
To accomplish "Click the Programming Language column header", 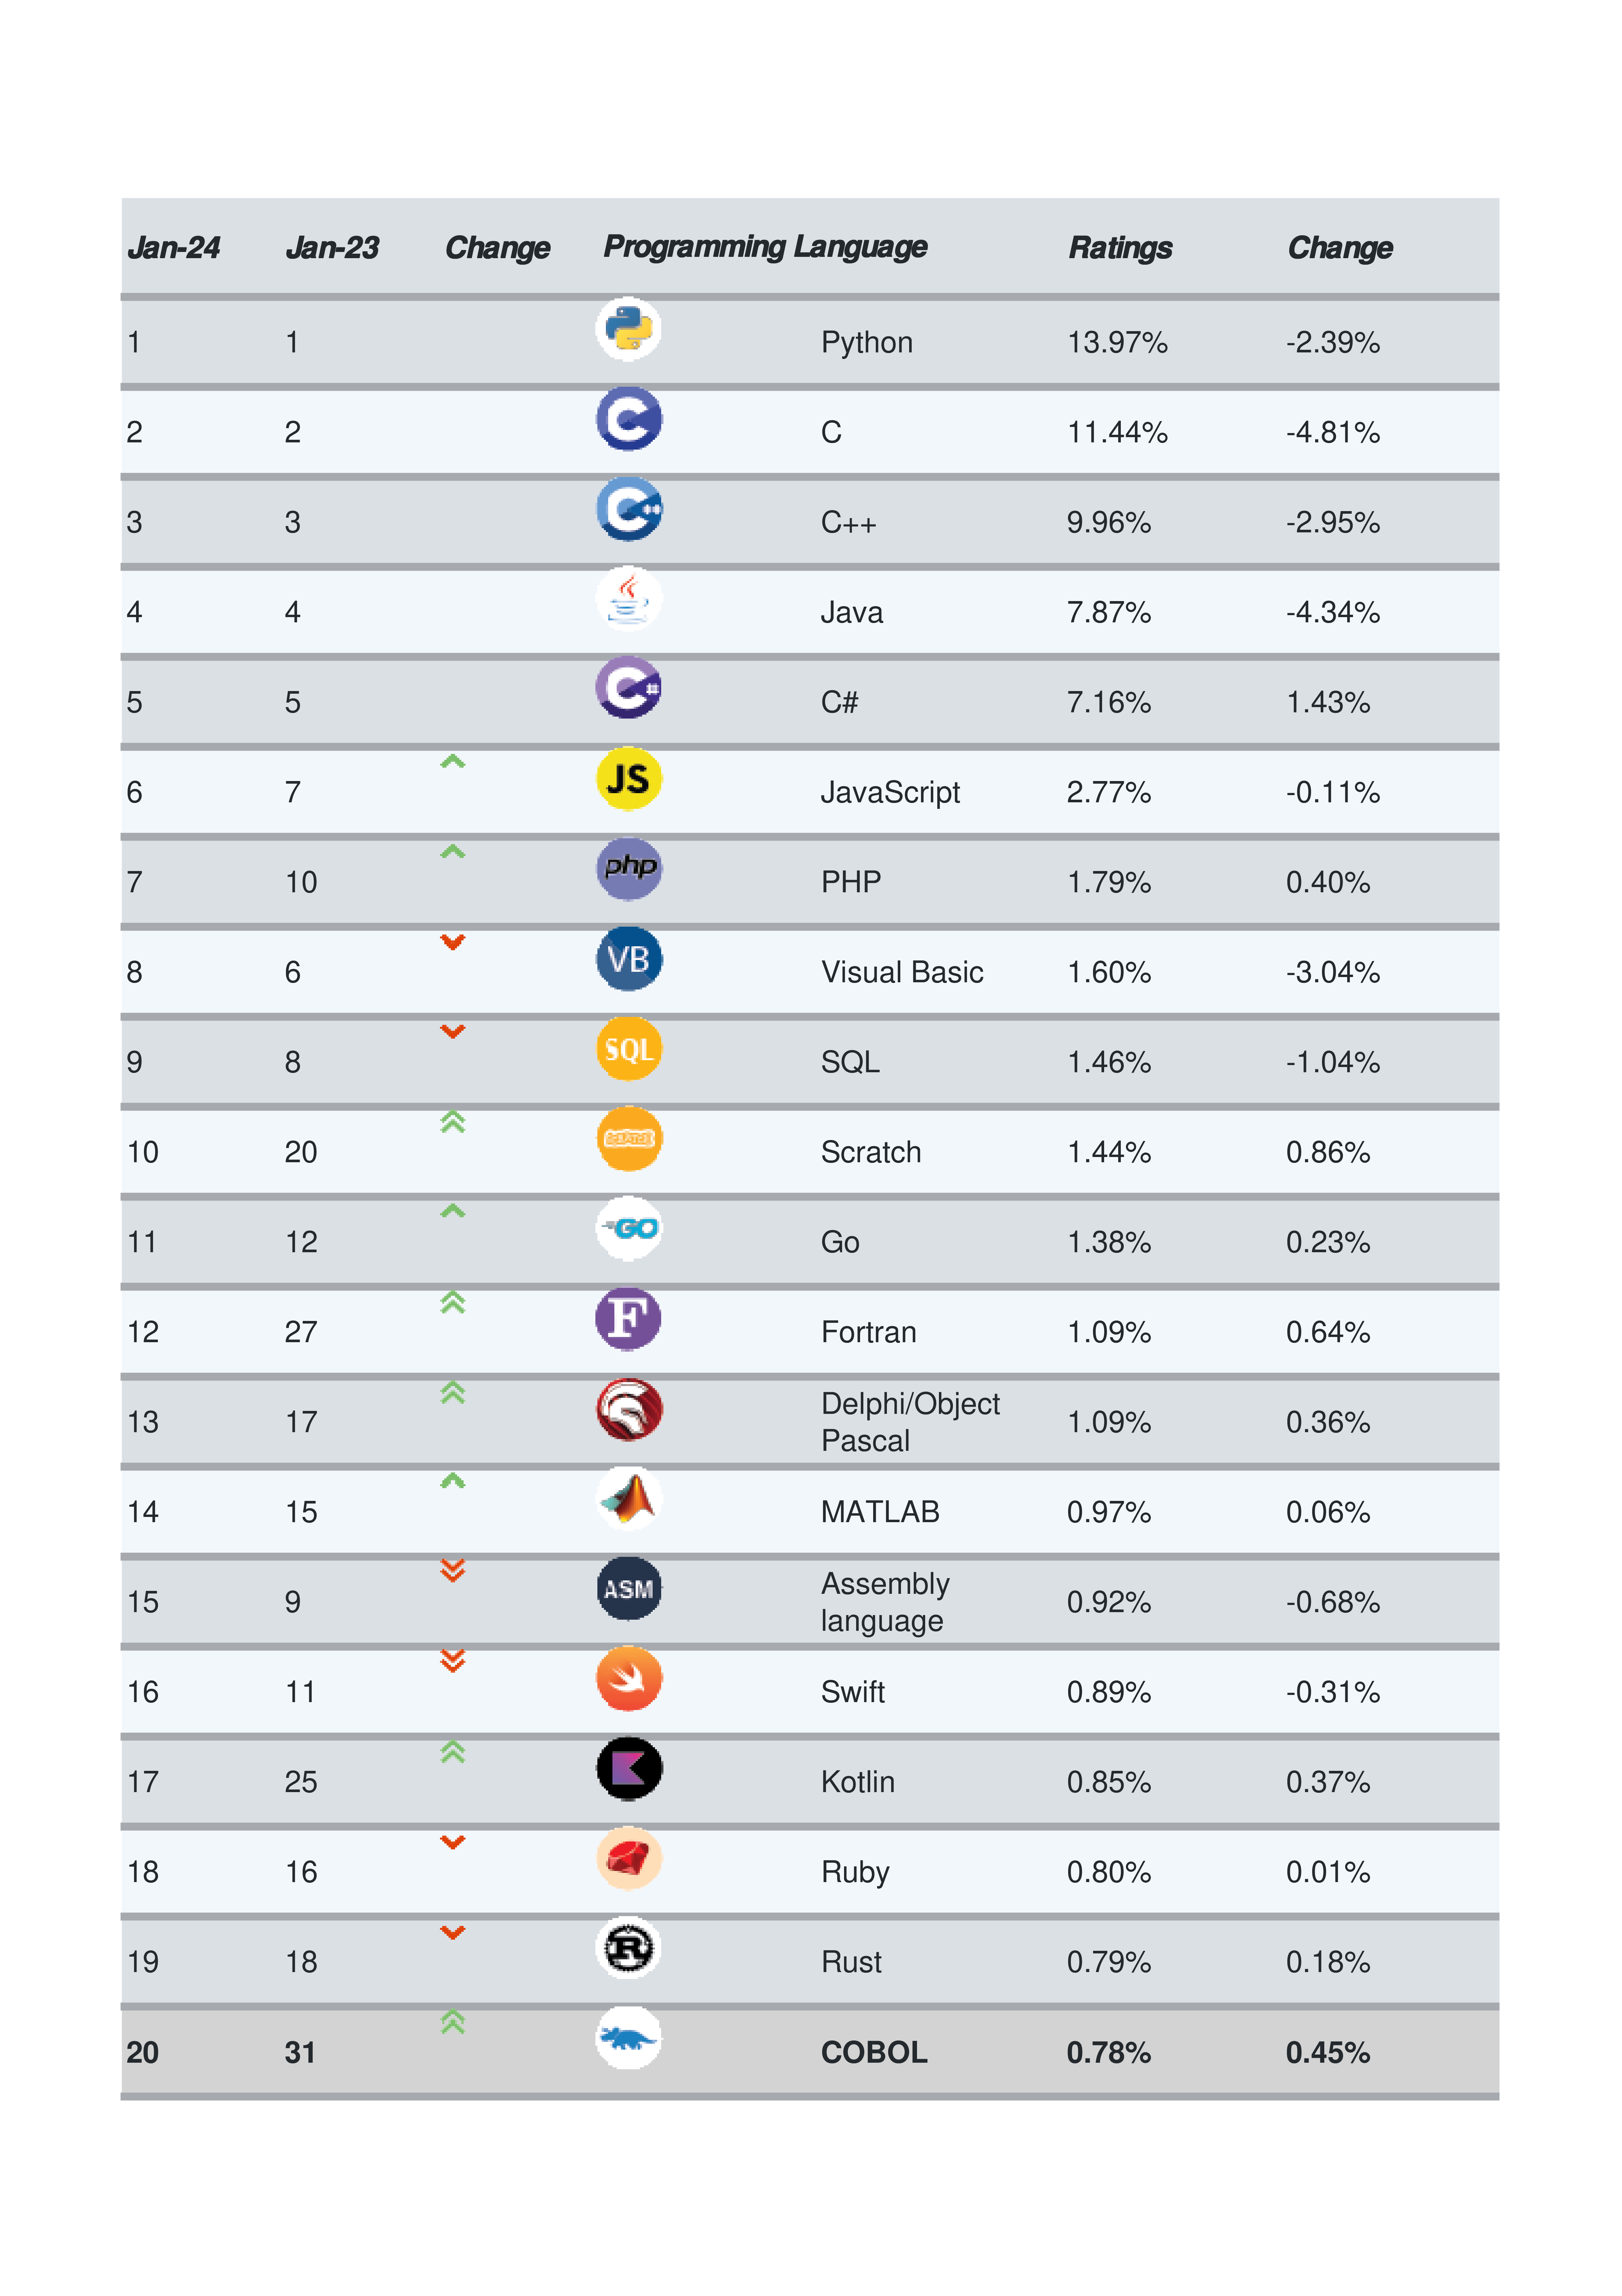I will (765, 247).
